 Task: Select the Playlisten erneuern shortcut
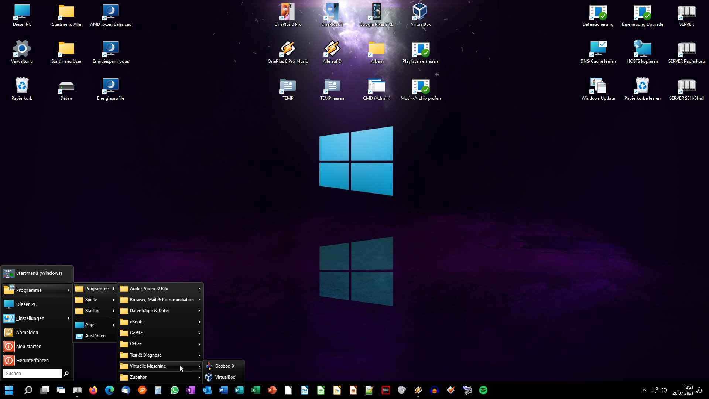[x=421, y=52]
